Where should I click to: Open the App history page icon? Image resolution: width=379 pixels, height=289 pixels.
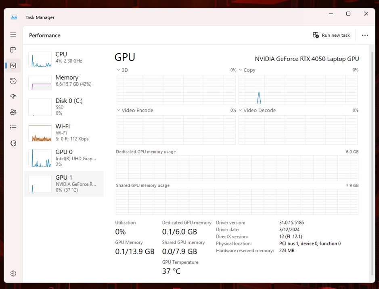click(13, 81)
